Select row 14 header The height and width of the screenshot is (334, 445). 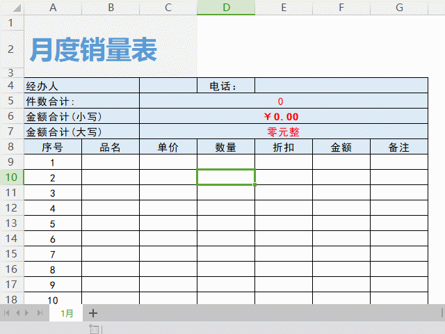11,238
